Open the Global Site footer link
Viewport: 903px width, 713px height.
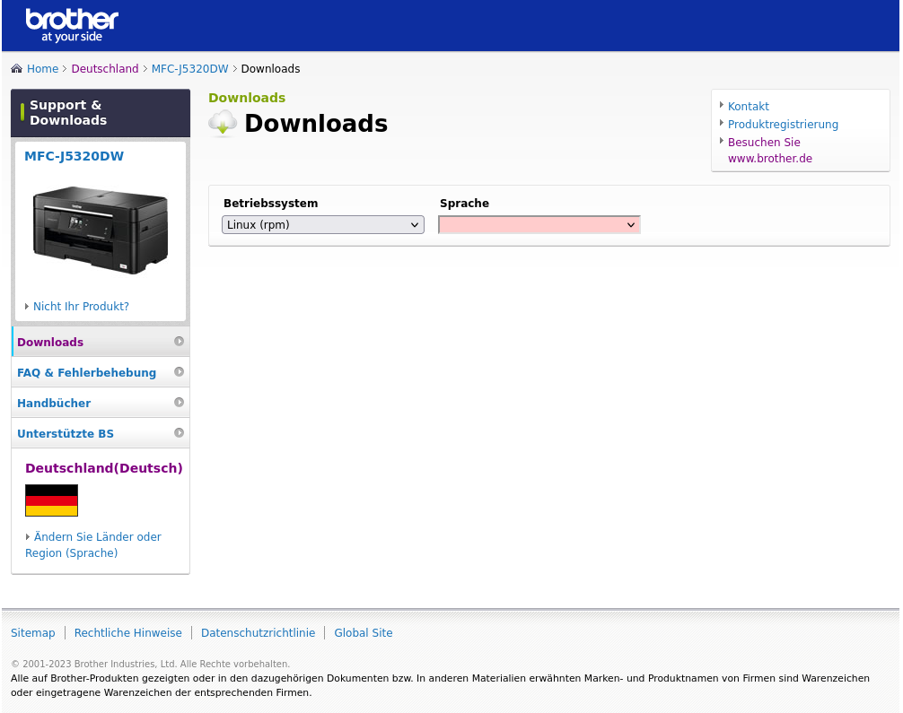[x=364, y=632]
